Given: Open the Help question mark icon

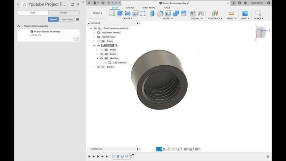Looking at the screenshot, I should pyautogui.click(x=269, y=3).
